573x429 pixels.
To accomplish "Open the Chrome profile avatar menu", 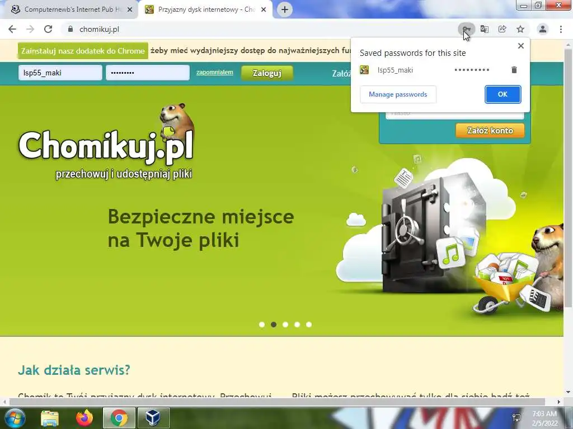I will [x=543, y=29].
